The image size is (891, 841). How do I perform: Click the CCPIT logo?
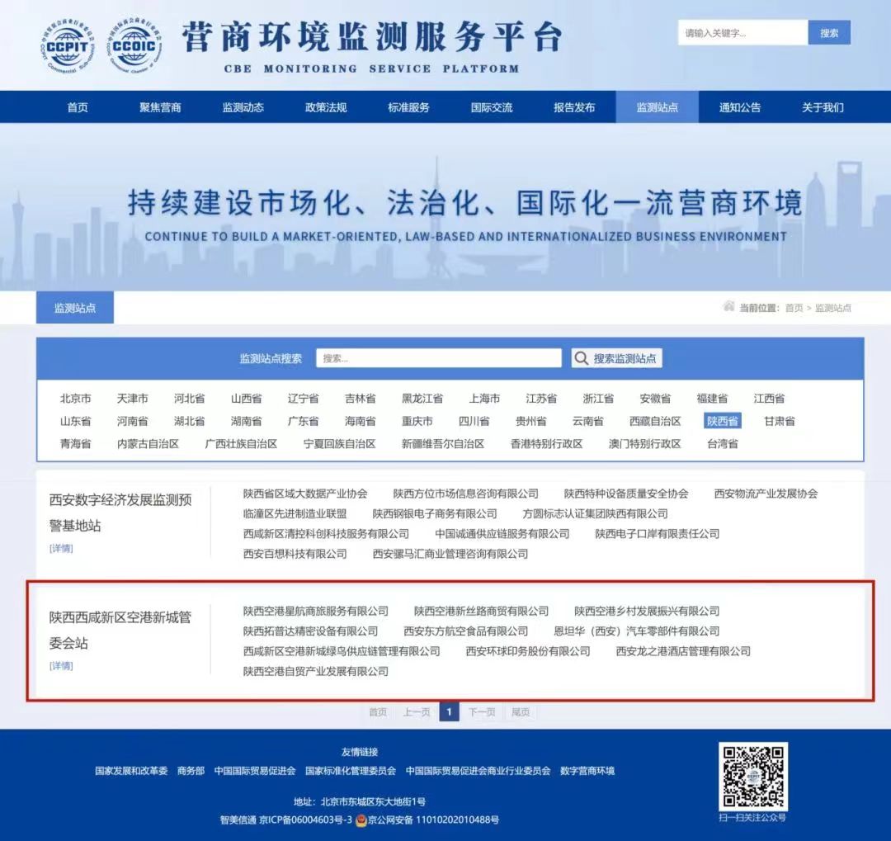click(68, 46)
